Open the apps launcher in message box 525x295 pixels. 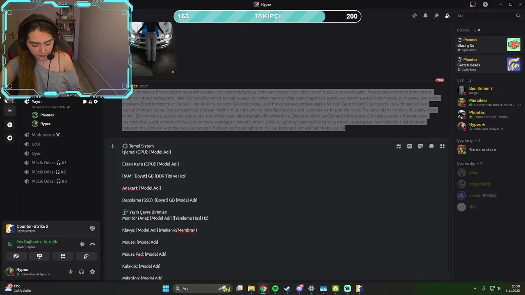tap(442, 146)
